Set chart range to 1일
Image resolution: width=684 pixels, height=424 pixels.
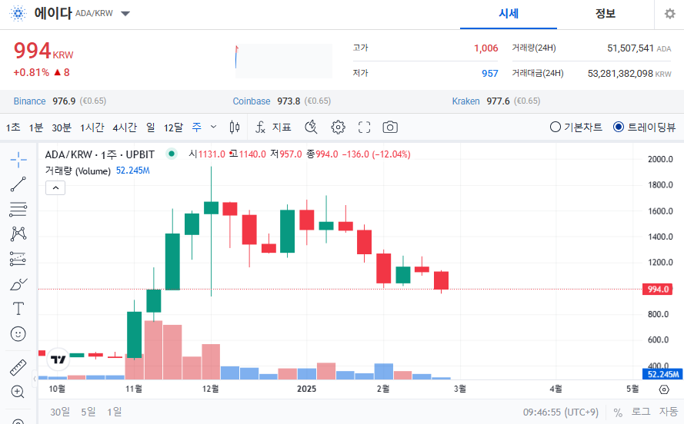pos(115,412)
